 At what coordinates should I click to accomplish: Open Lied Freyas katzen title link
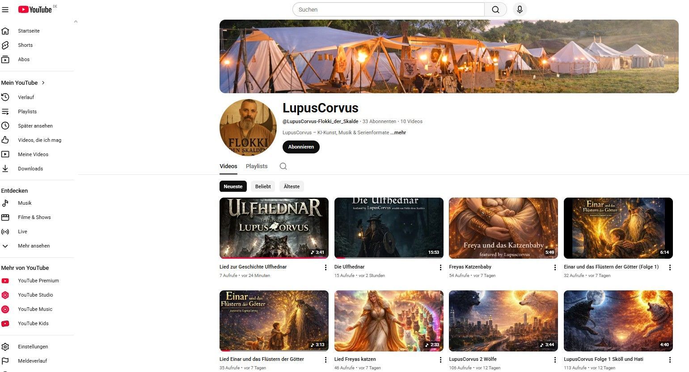355,359
